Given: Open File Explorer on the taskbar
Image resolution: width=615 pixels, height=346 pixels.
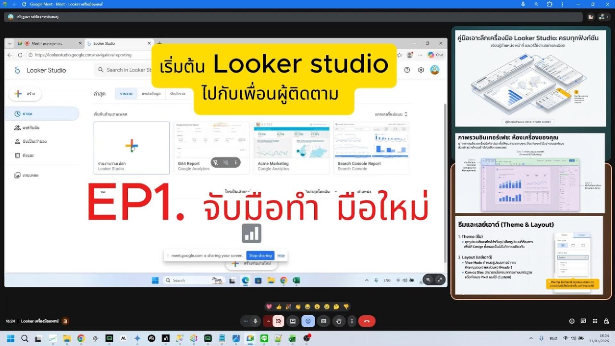Looking at the screenshot, I should click(x=67, y=338).
